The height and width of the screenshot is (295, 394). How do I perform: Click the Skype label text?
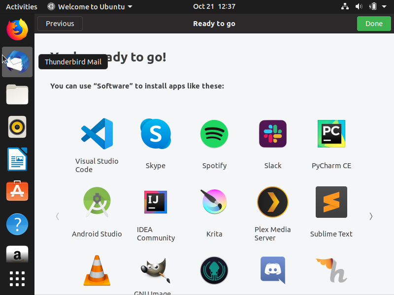click(156, 166)
